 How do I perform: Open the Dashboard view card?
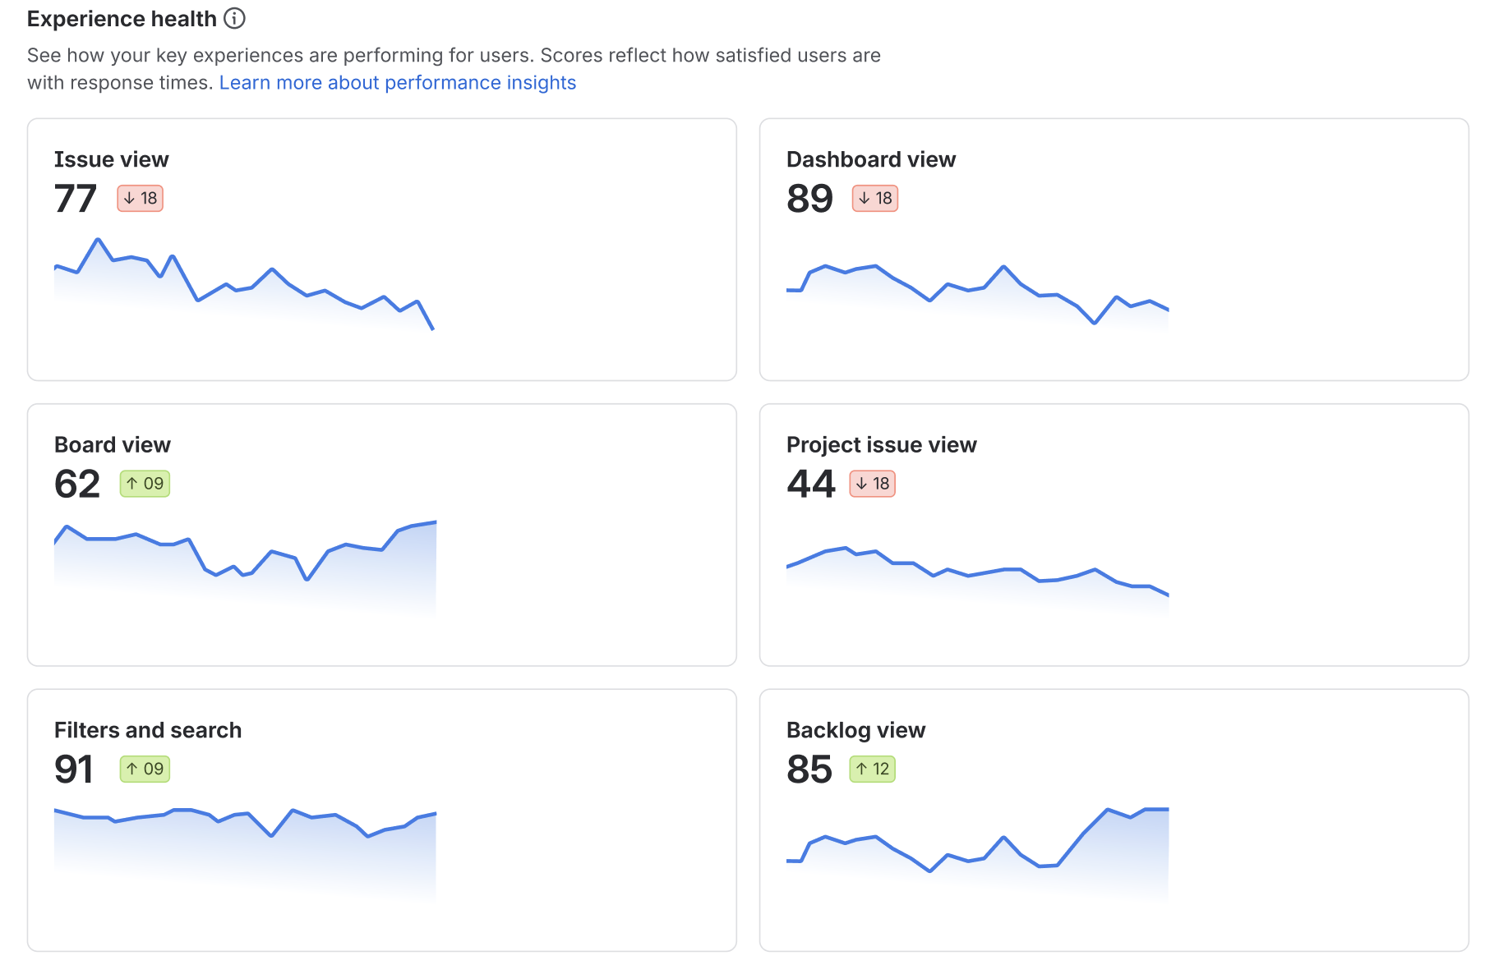(x=1114, y=248)
